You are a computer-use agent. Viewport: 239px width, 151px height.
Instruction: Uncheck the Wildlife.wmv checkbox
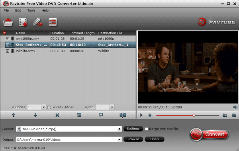(8, 51)
